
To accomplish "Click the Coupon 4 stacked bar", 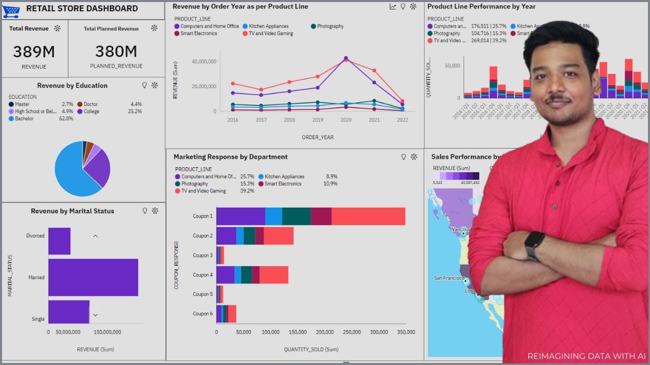I will coord(252,275).
